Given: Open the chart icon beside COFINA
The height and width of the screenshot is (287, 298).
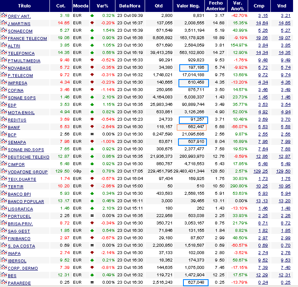Looking at the screenshot, I should point(4,89).
